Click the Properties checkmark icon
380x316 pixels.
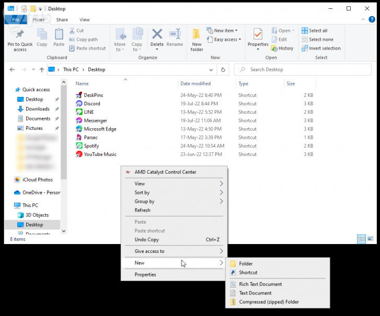coord(258,34)
